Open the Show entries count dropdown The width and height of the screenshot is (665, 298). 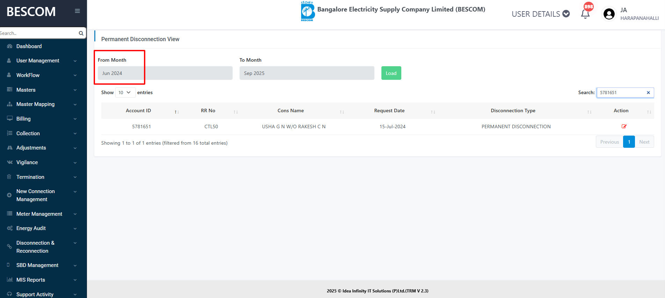click(x=125, y=92)
